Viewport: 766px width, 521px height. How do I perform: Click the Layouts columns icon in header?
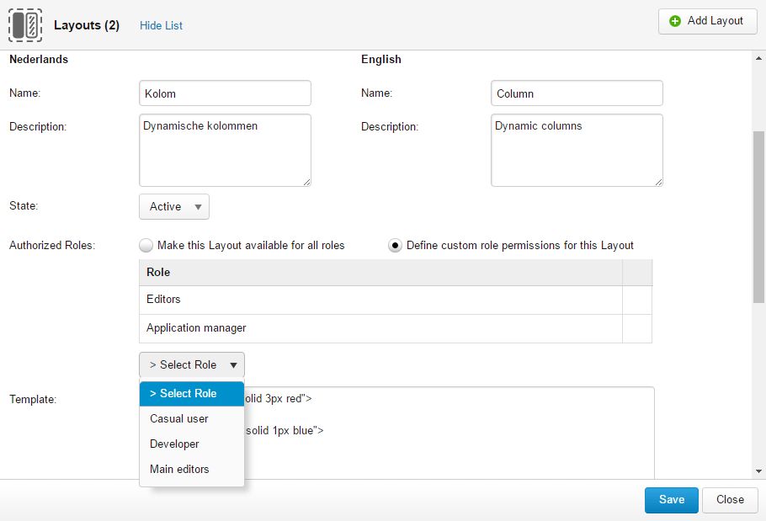[x=25, y=25]
